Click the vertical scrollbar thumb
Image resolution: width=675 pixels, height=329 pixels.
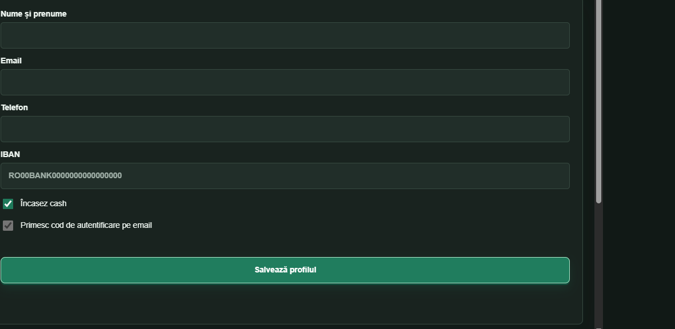tap(598, 101)
